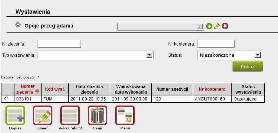Click the Łączna ilość pozycji: 1 text
This screenshot has width=278, height=133.
point(20,77)
